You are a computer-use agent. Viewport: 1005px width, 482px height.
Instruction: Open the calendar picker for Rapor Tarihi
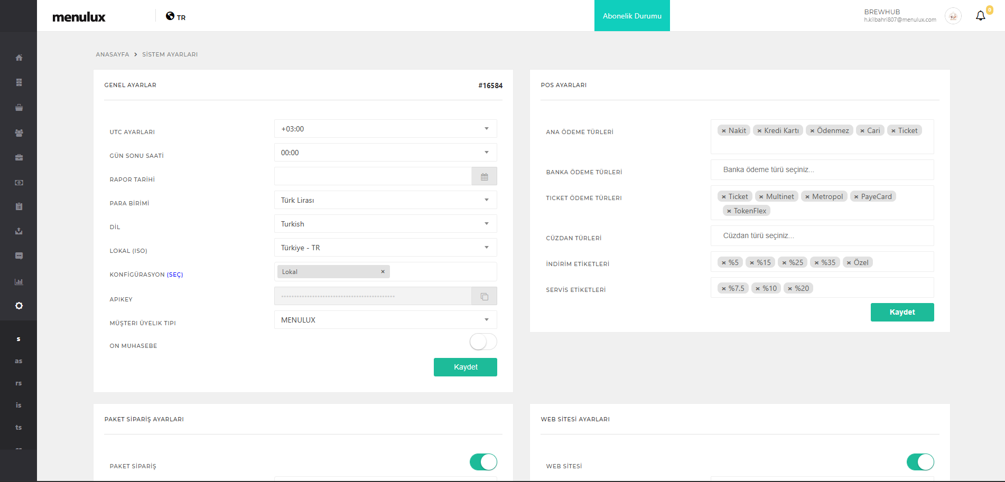click(484, 177)
